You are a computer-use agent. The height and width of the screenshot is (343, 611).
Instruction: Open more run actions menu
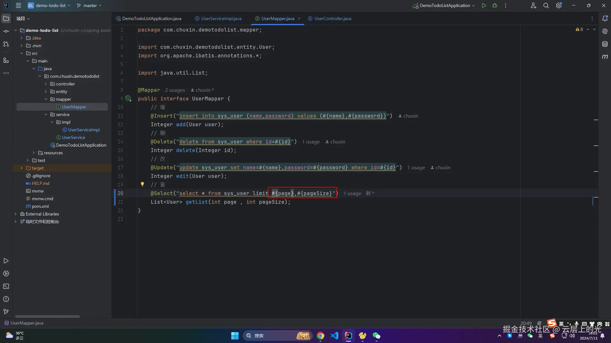pyautogui.click(x=506, y=5)
